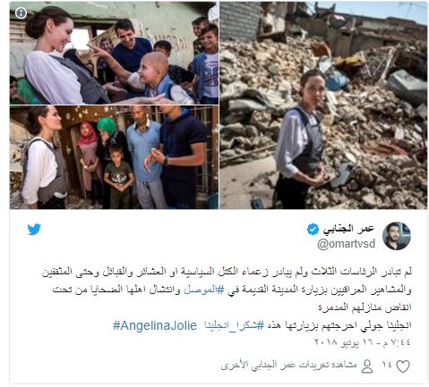Like the tweet with heart icon
The height and width of the screenshot is (387, 429).
pos(403,366)
